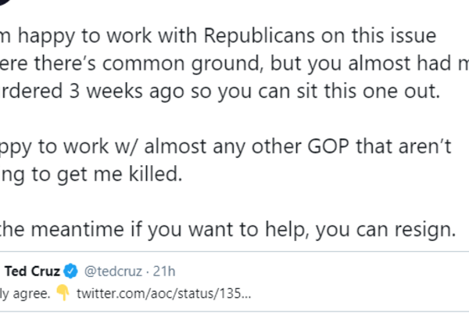Open the quoted tweet card's empty area
The image size is (469, 313).
(x=352, y=283)
